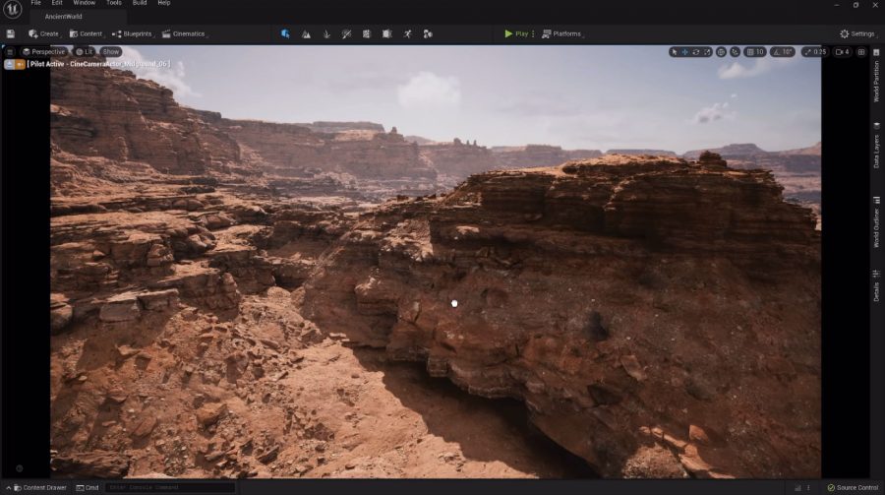This screenshot has height=495, width=885.
Task: Open the last editor mode icon beside Animation
Action: click(428, 33)
